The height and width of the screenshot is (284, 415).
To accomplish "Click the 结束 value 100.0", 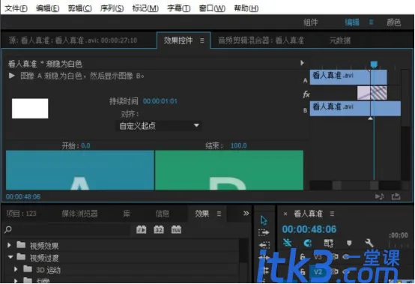I will [x=238, y=145].
